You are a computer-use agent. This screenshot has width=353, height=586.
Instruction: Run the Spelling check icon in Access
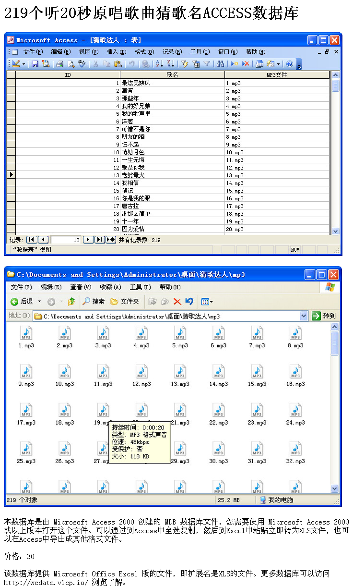tap(81, 63)
